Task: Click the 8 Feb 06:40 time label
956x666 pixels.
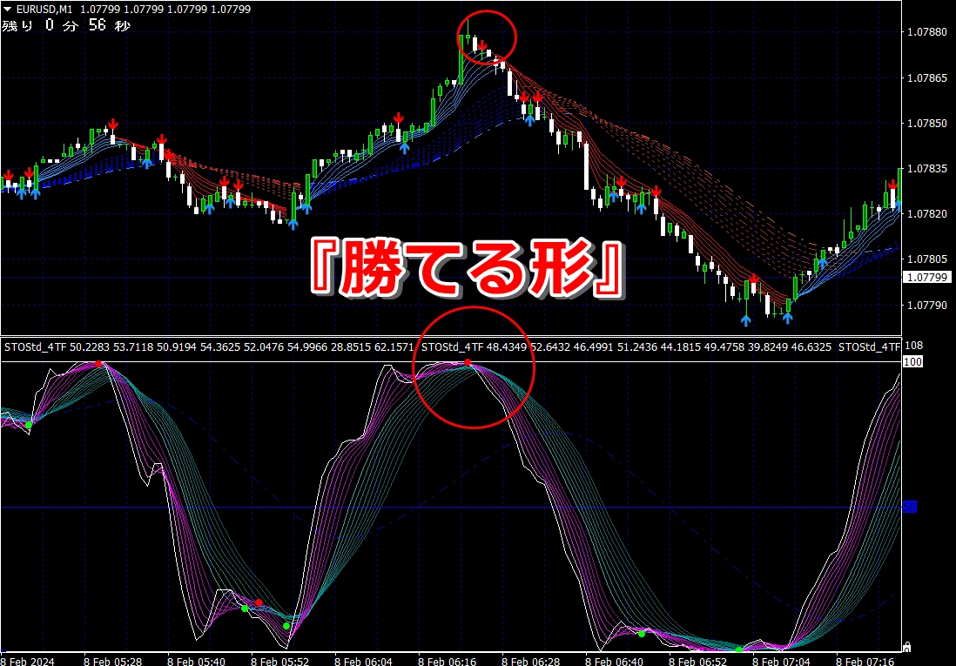Action: [616, 661]
